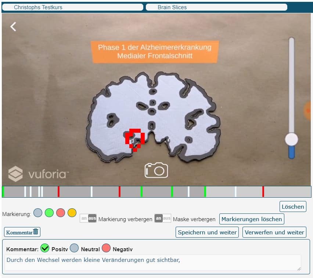The width and height of the screenshot is (313, 278).
Task: Select the red marking color
Action: [x=61, y=213]
